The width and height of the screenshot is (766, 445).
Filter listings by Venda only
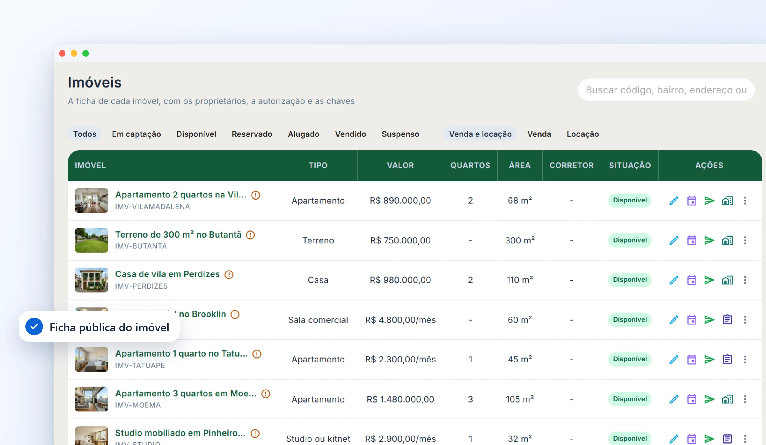click(x=539, y=134)
